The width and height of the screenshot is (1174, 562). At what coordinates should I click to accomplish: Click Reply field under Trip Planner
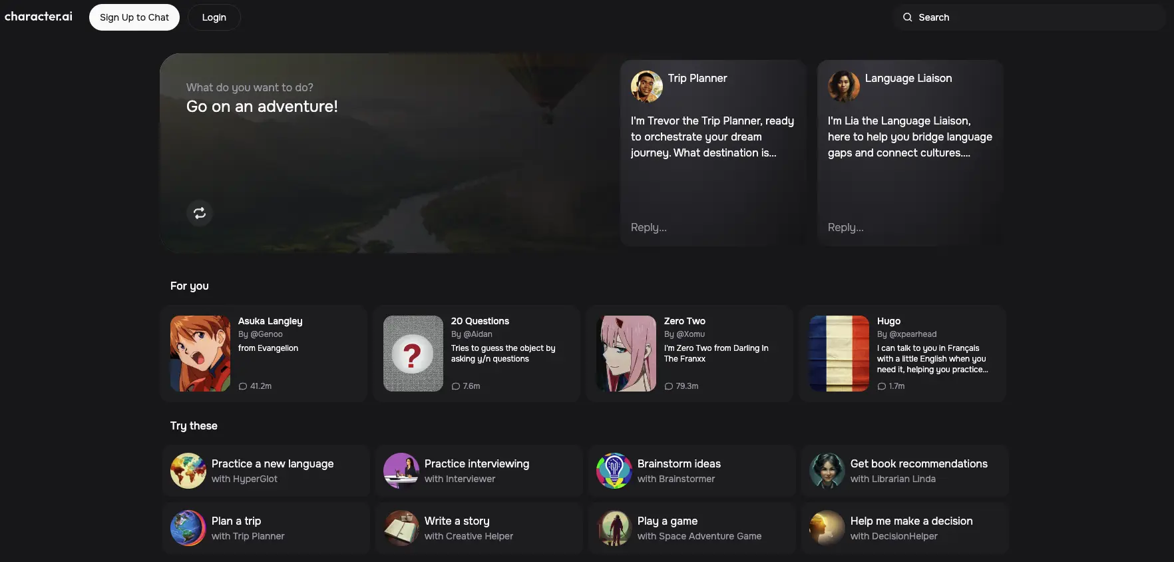coord(712,228)
